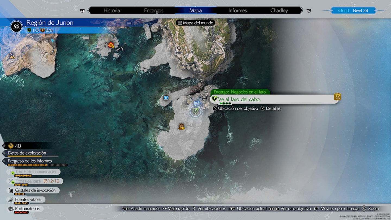Toggle the Fuentes vitales filter
391x220 pixels.
[x=26, y=200]
